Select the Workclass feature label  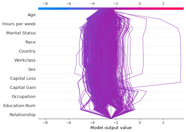point(25,60)
